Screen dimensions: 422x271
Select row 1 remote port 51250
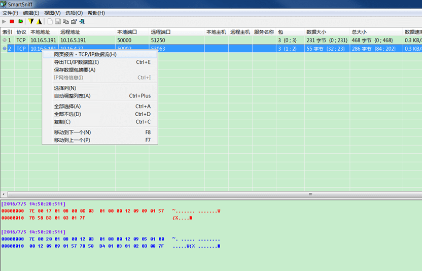[x=158, y=41]
